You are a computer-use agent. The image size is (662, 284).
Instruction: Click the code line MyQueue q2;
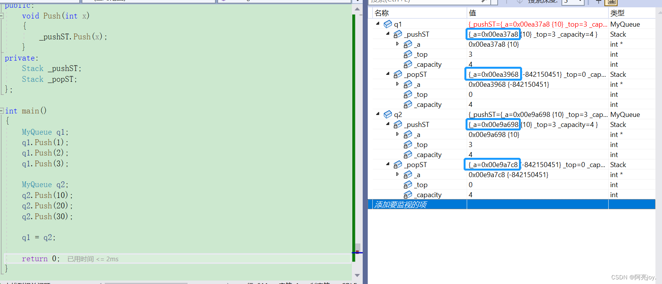click(45, 185)
